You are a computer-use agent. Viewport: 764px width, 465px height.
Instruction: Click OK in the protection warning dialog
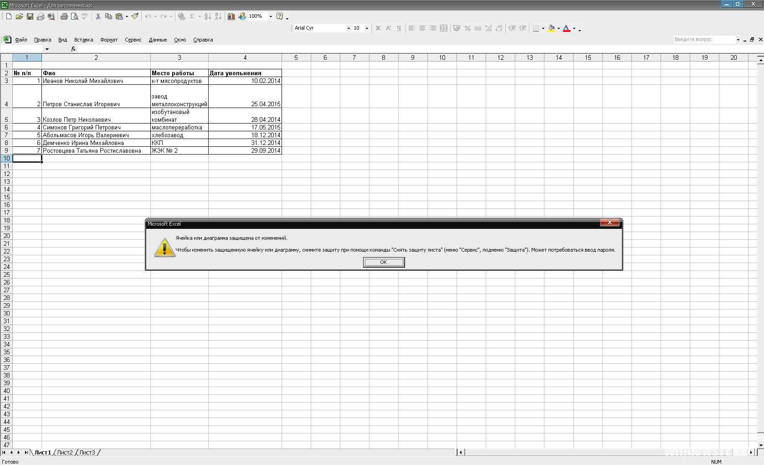point(384,262)
